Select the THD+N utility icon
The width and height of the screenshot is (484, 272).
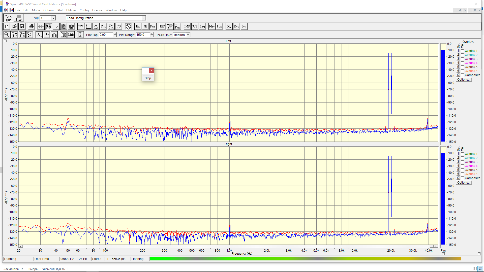pyautogui.click(x=170, y=26)
